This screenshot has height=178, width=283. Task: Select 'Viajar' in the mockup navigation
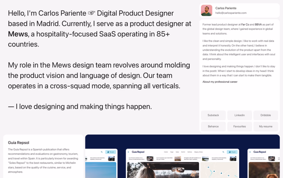[172, 152]
